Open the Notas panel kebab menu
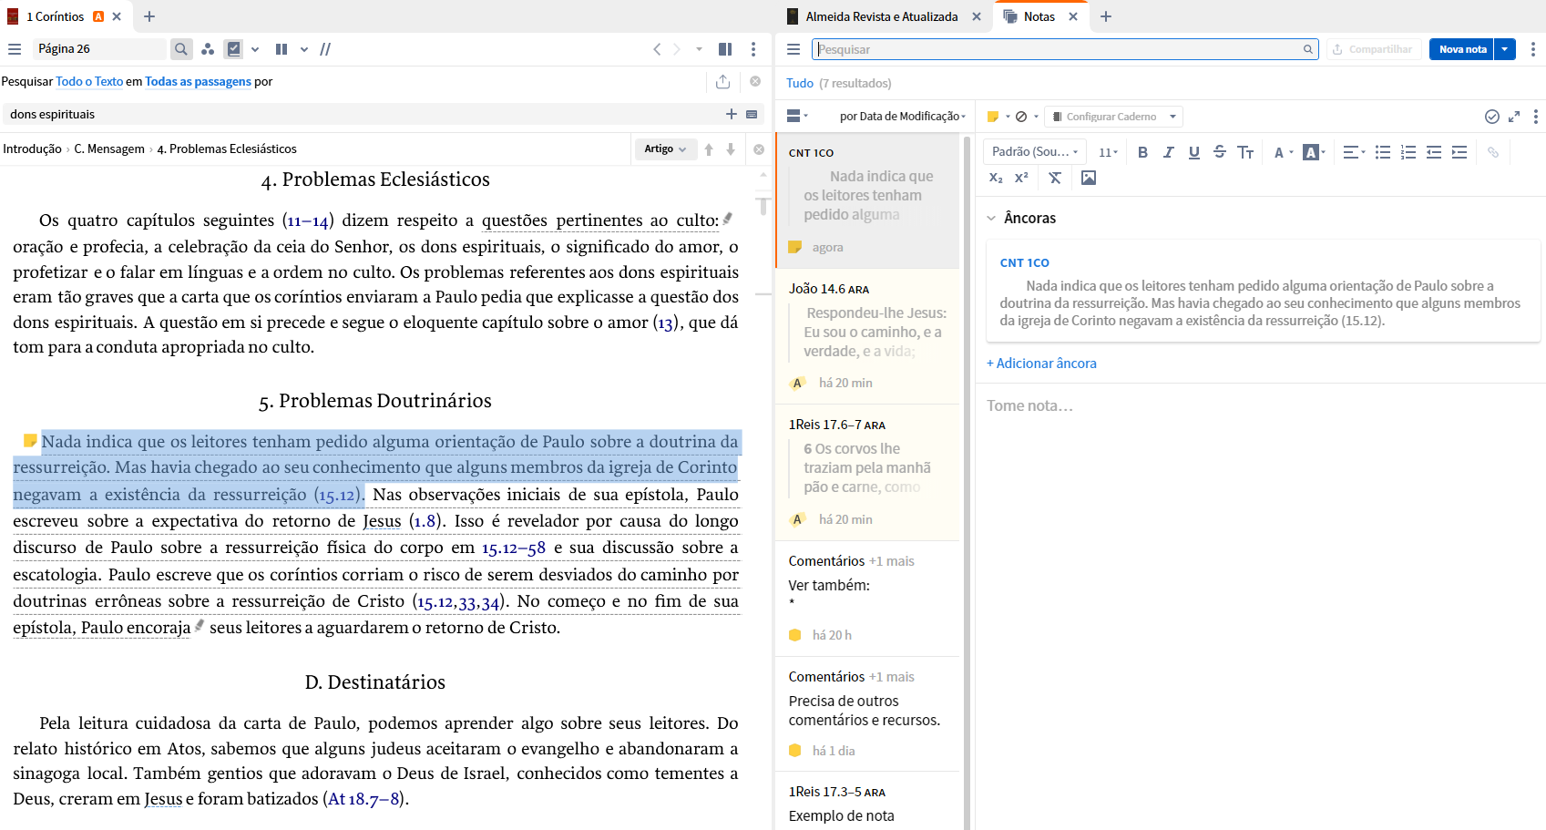The width and height of the screenshot is (1546, 830). 1533,49
